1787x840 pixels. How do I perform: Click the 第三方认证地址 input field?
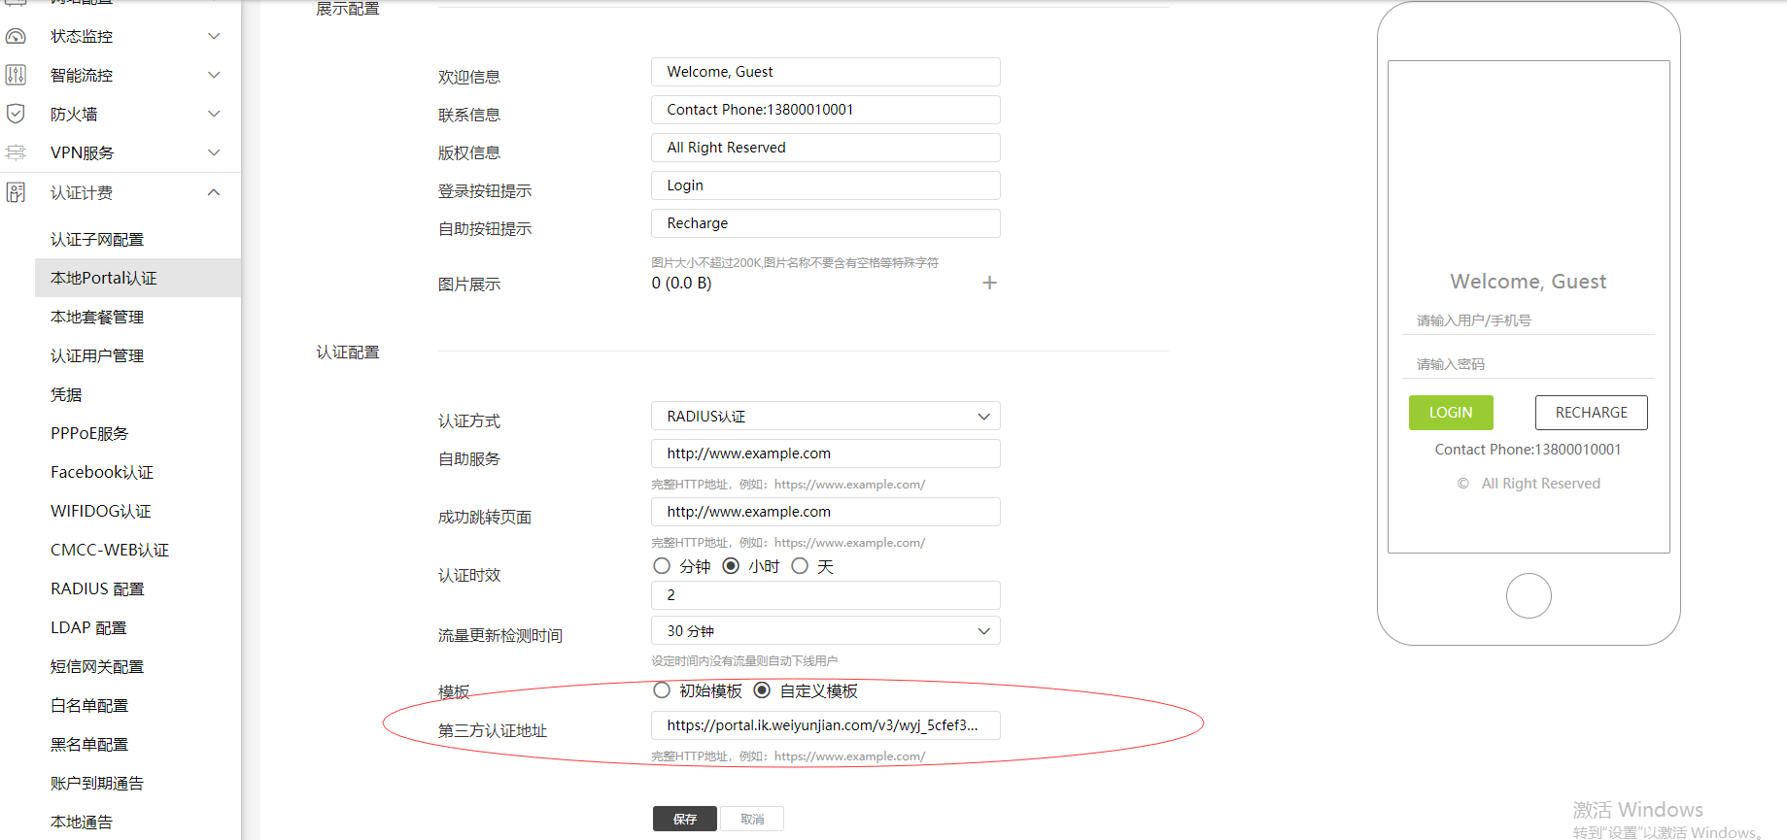(825, 725)
